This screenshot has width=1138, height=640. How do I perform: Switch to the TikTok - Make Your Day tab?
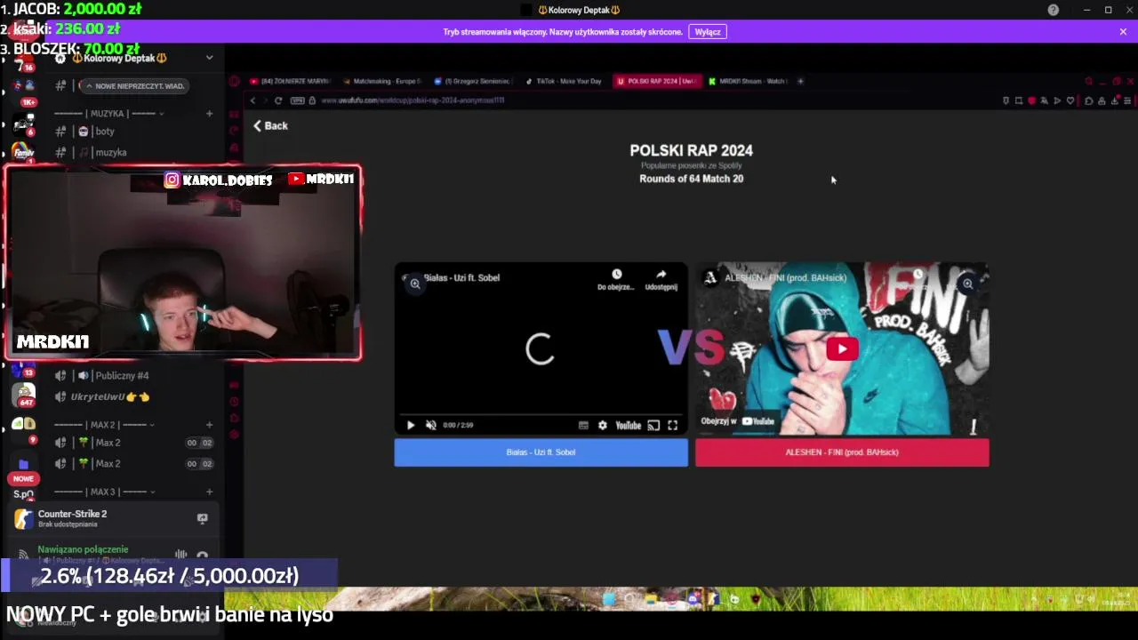(564, 81)
